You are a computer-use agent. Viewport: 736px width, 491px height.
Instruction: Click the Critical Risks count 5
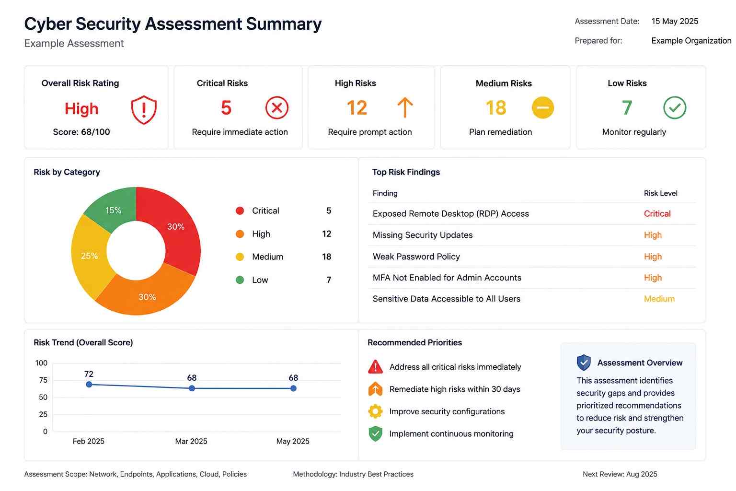[x=226, y=108]
